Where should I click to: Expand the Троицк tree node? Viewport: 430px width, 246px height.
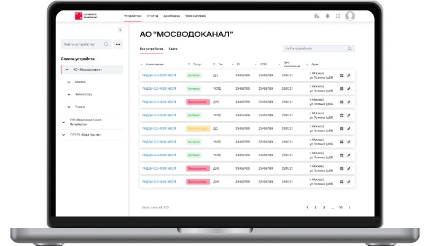click(x=69, y=107)
